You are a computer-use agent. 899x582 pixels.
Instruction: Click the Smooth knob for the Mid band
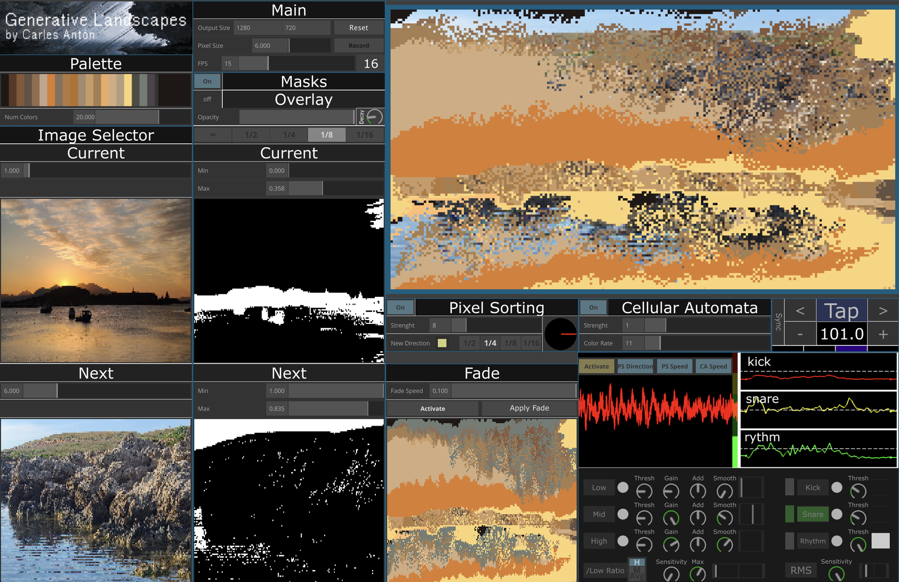coord(724,518)
